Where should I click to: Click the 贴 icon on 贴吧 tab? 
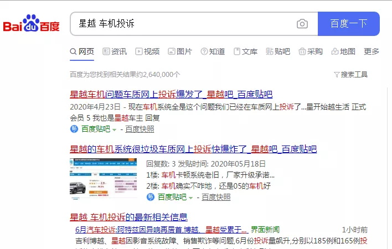270,51
